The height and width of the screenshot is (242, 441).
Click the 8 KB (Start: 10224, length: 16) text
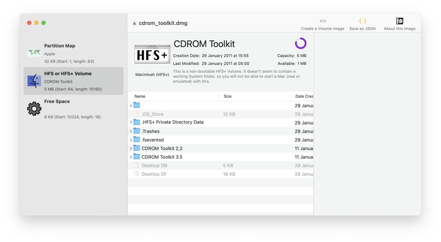73,117
